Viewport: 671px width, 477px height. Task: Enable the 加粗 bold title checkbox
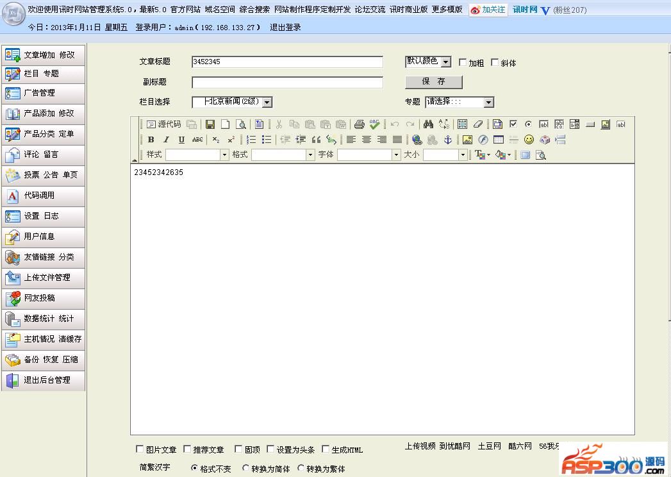tap(463, 63)
